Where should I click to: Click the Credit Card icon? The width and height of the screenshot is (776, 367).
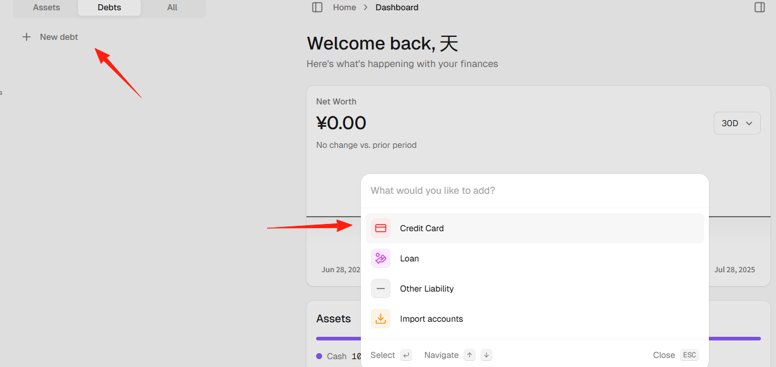381,228
